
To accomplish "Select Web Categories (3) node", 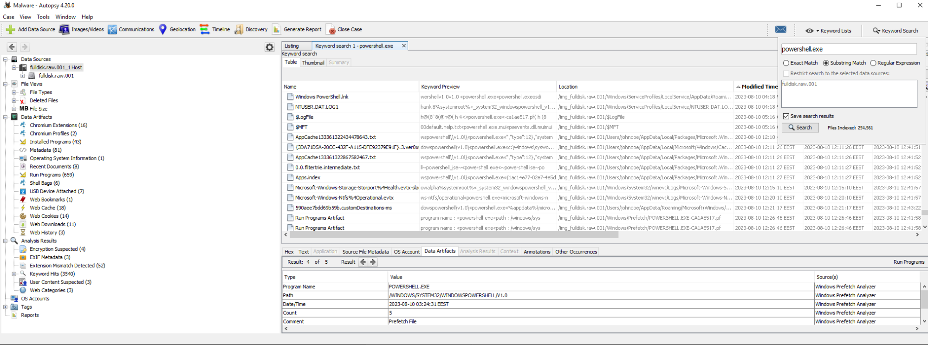I will point(51,290).
